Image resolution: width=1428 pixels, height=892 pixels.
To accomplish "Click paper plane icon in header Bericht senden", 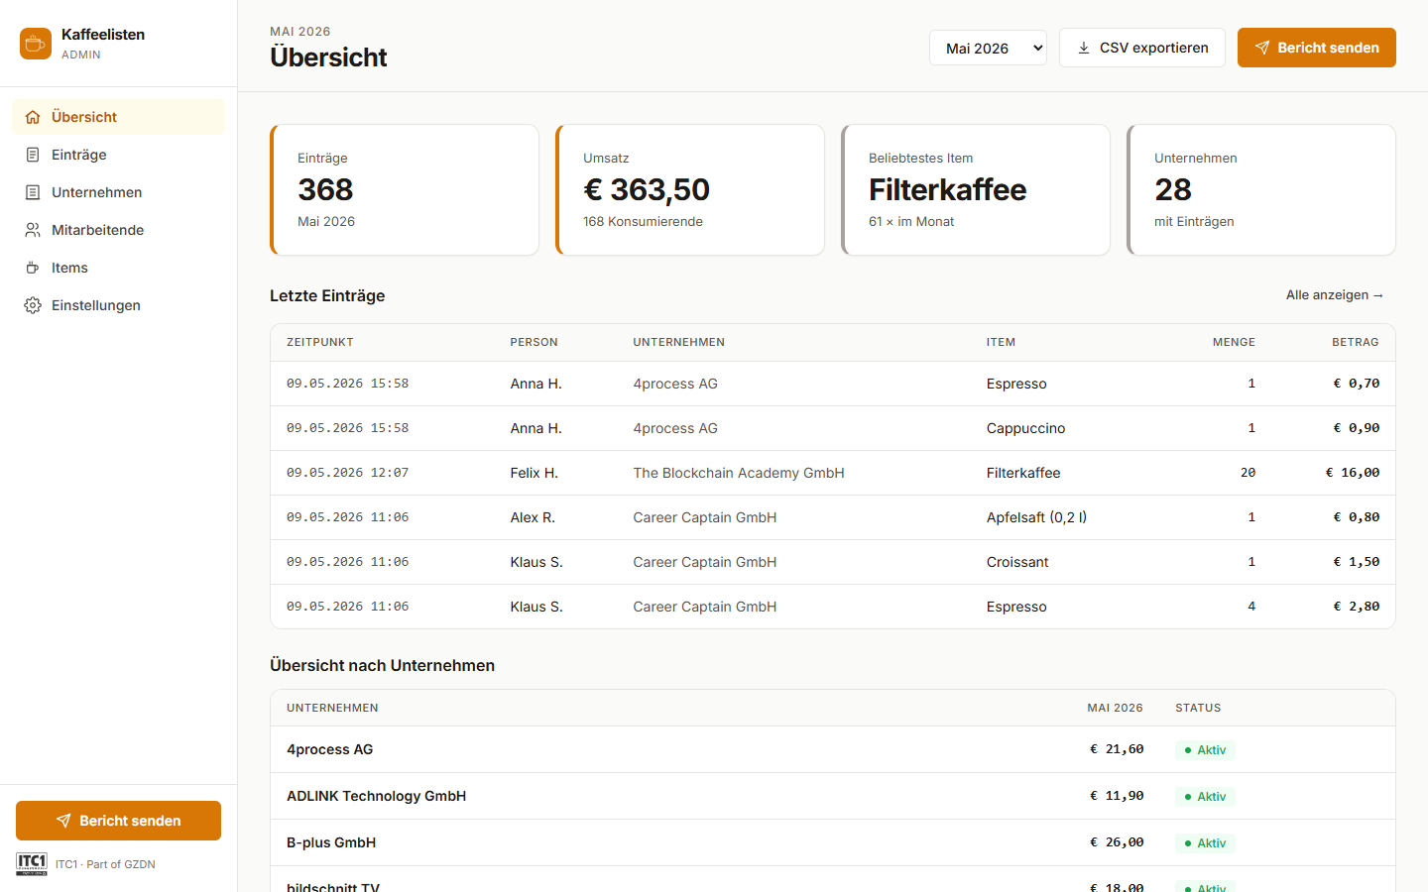I will click(1262, 48).
